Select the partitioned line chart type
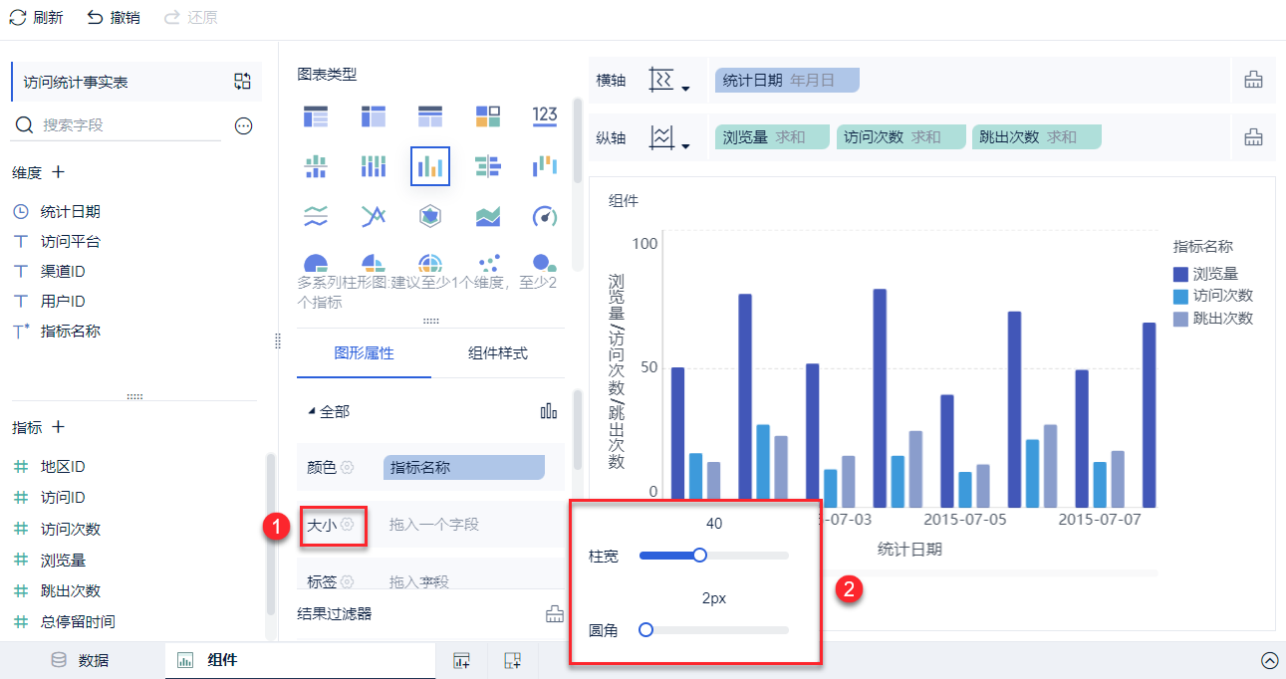1286x679 pixels. coord(316,215)
